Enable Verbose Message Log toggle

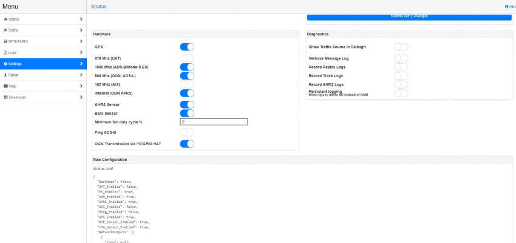click(401, 58)
